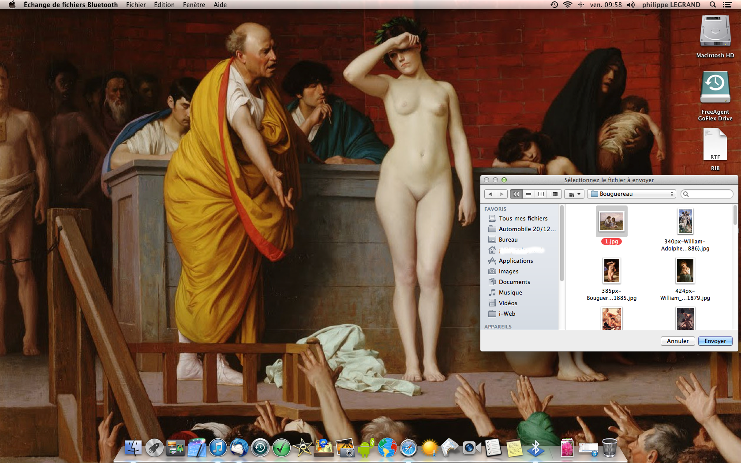
Task: Open Safari compass in dock
Action: [408, 448]
